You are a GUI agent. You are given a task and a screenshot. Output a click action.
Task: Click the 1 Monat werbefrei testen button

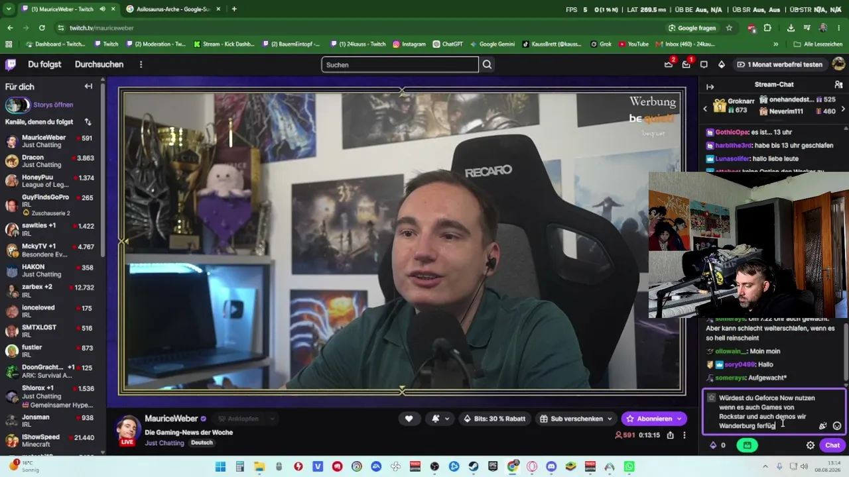click(779, 64)
